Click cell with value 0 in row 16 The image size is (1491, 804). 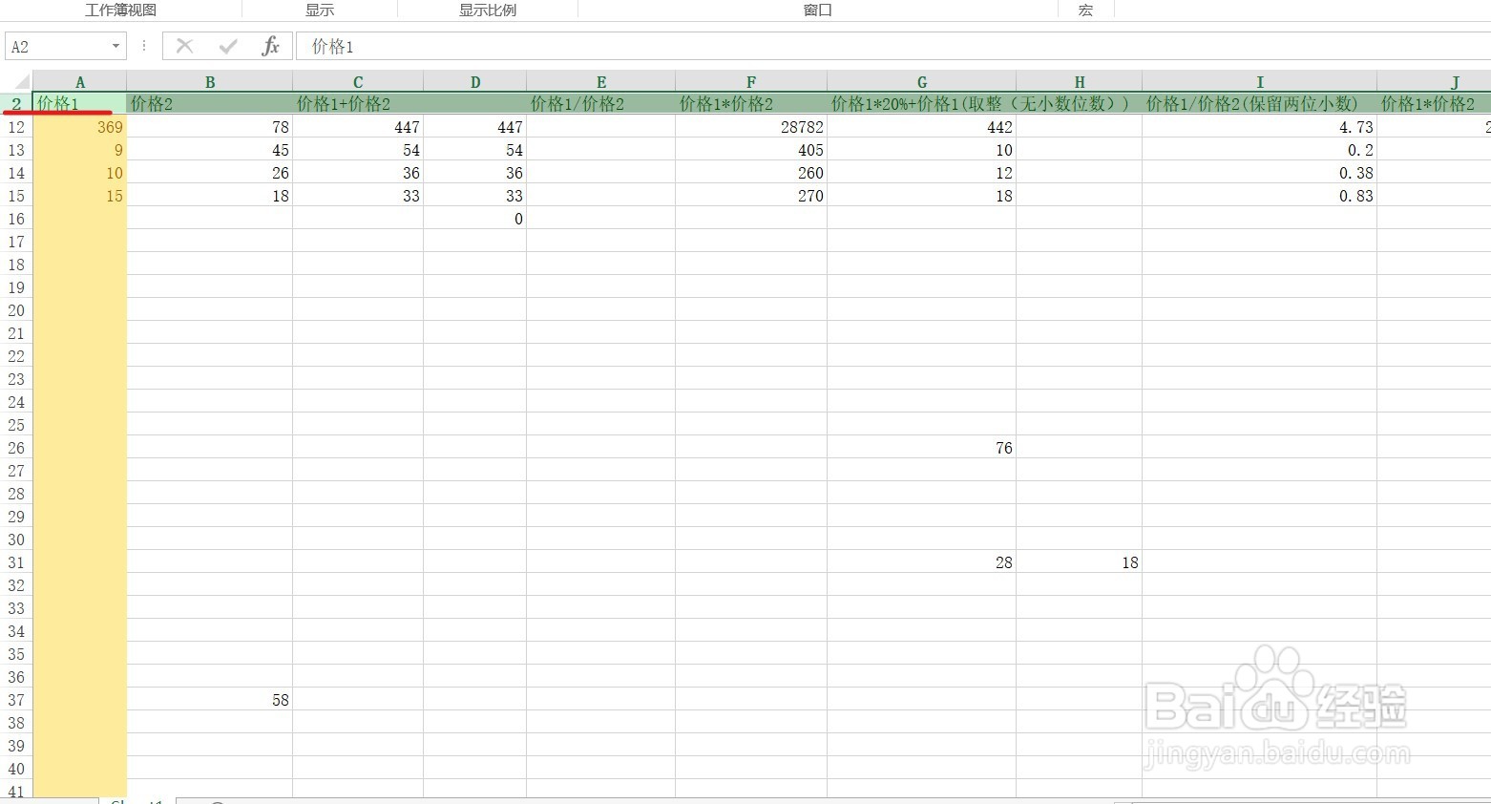pyautogui.click(x=475, y=219)
